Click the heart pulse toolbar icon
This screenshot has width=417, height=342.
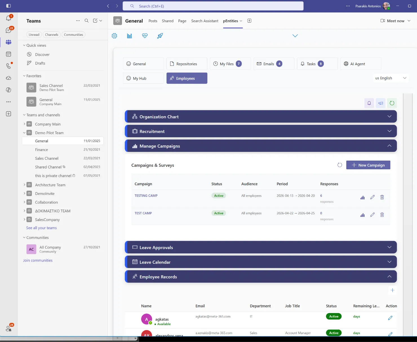click(x=145, y=36)
